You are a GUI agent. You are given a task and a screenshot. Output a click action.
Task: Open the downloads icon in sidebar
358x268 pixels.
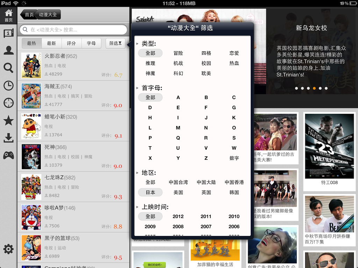click(8, 138)
